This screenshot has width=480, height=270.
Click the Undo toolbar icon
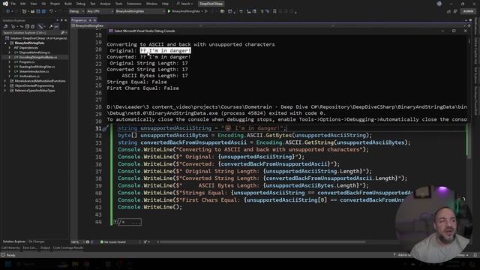pos(51,11)
